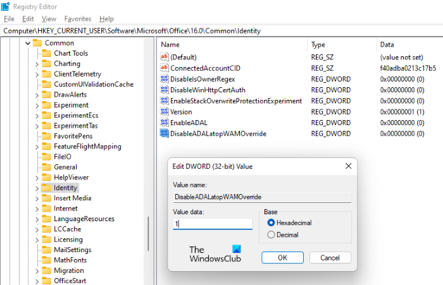Open the Edit menu
This screenshot has width=443, height=285.
click(x=28, y=19)
